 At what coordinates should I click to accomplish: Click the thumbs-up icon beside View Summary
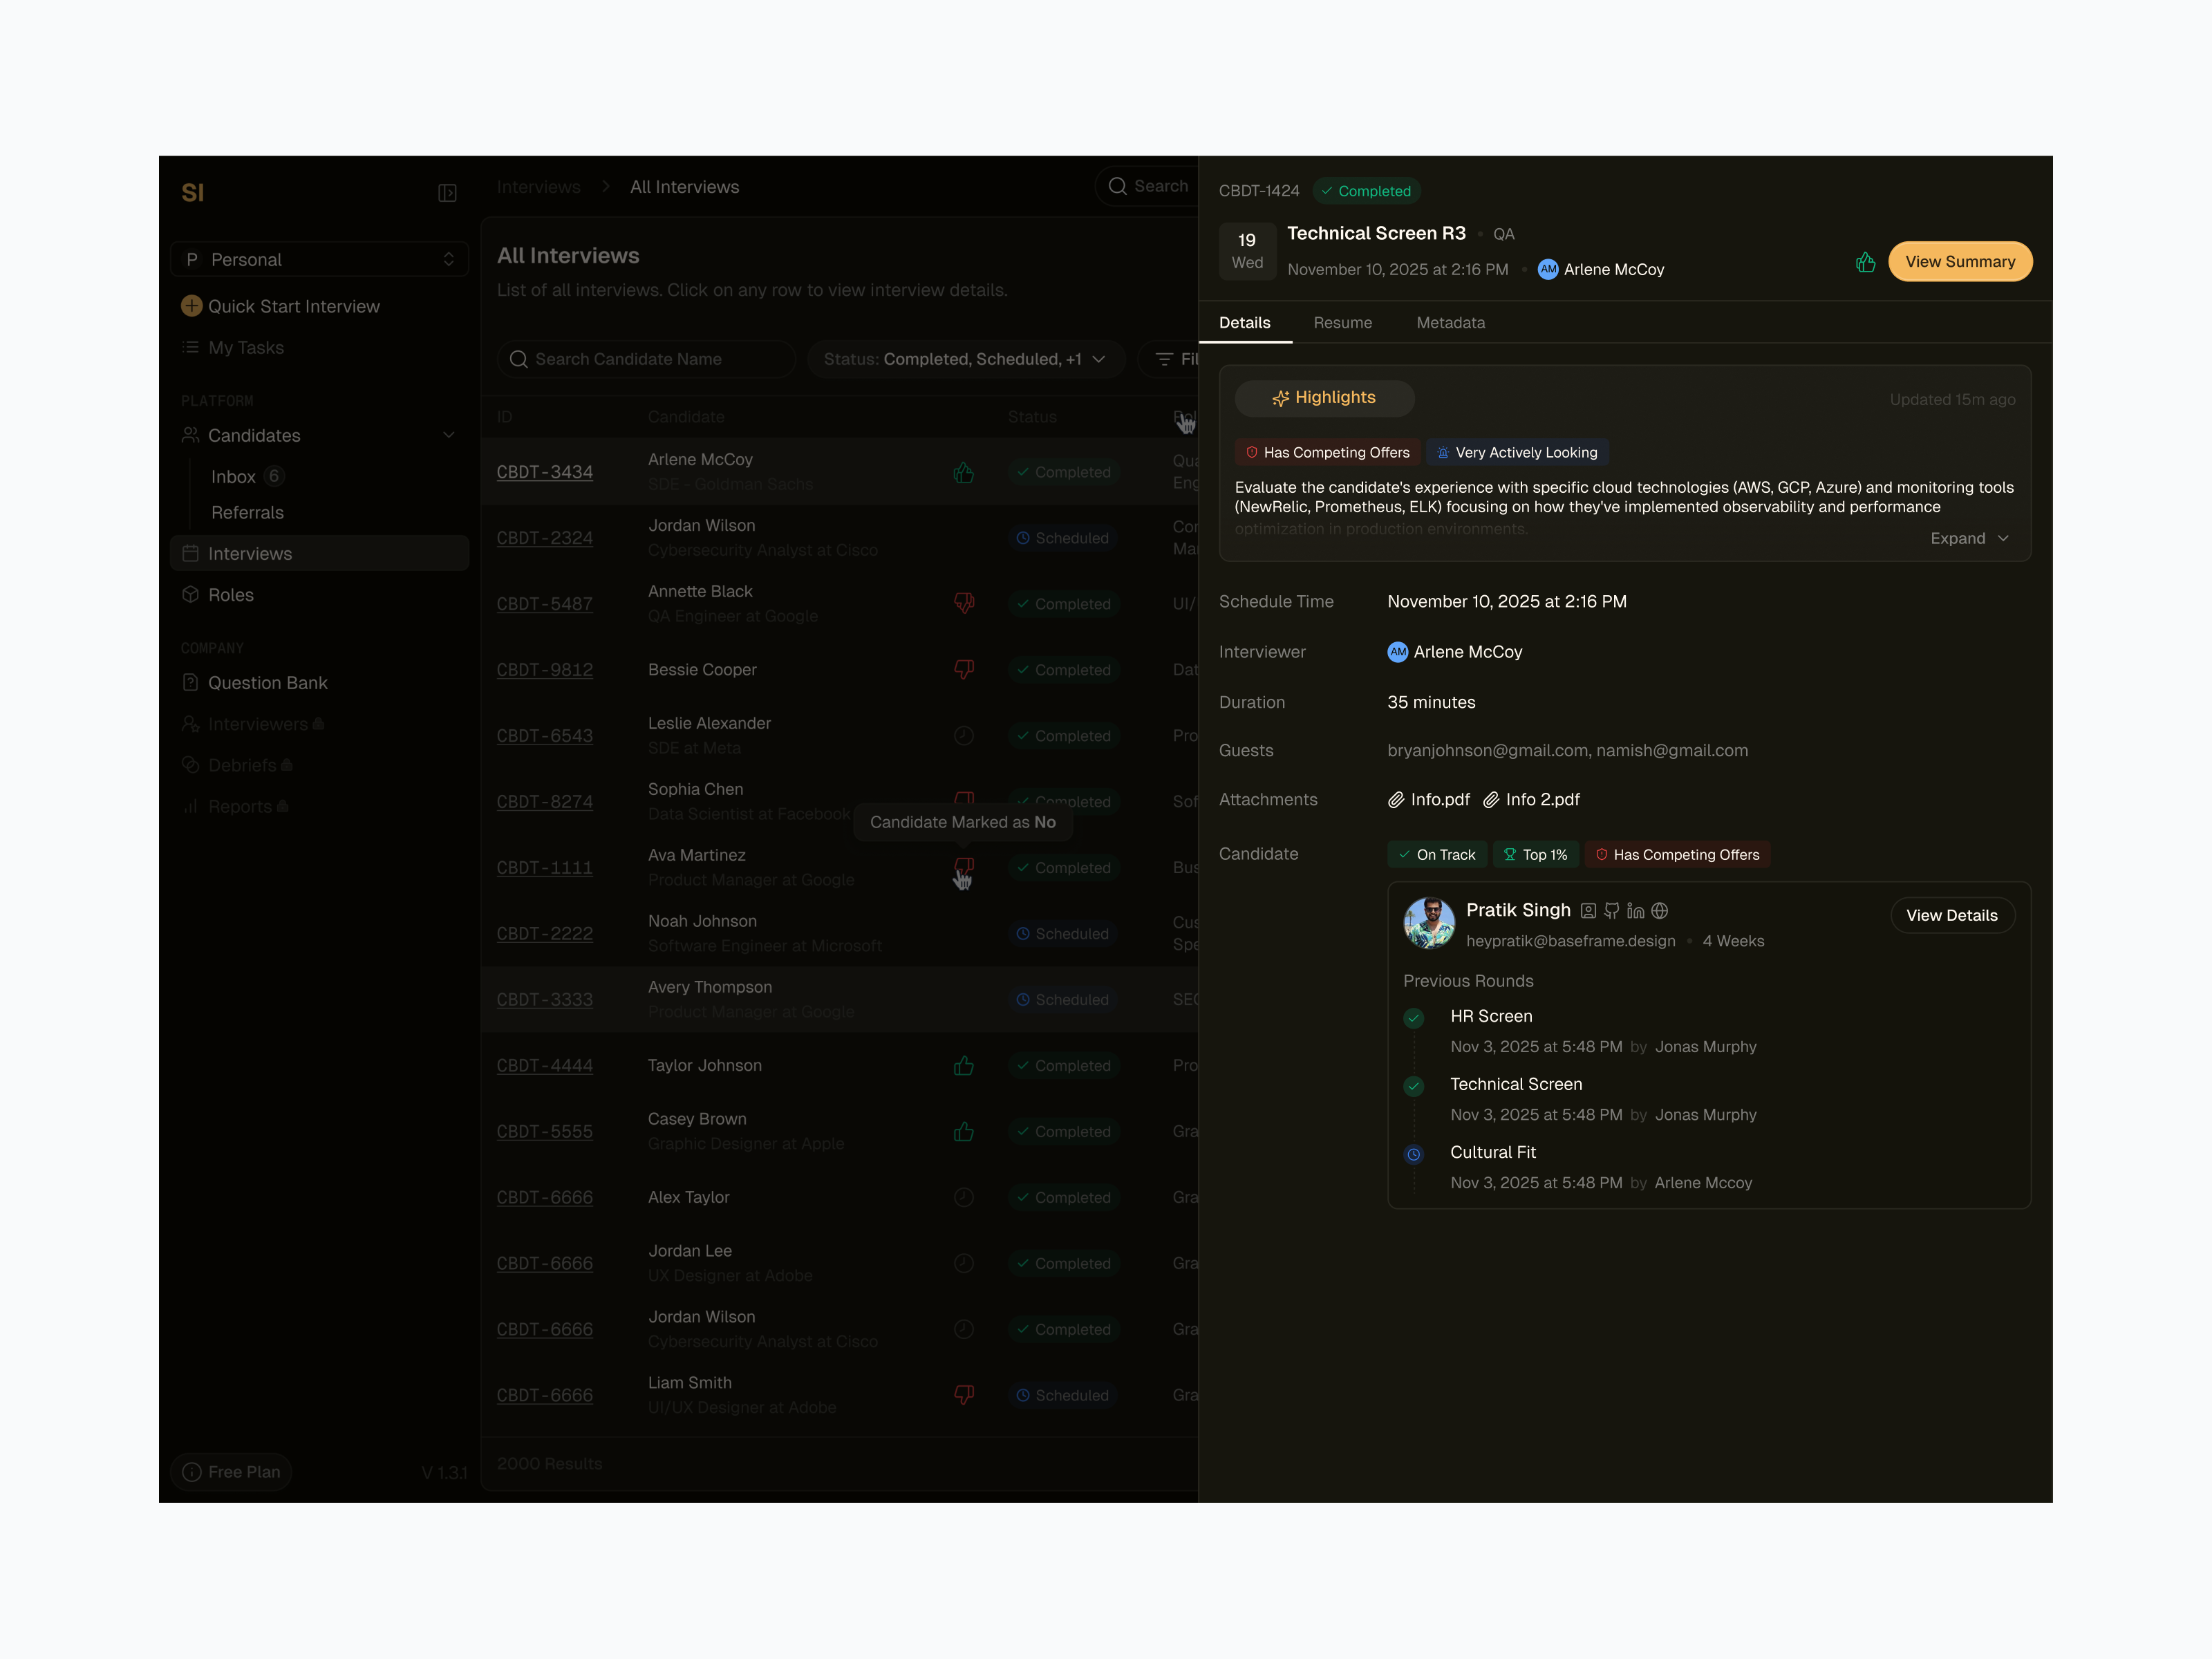(x=1865, y=262)
